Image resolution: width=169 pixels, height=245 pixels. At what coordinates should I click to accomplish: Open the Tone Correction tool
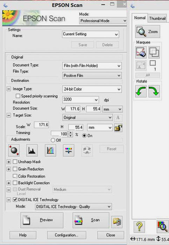50,150
